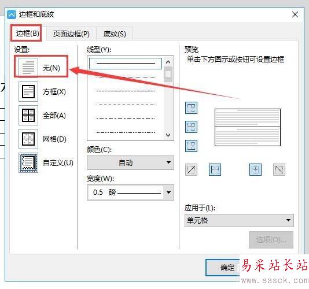309x289 pixels.
Task: Open the 应用于(L) apply-to dropdown
Action: coord(239,220)
